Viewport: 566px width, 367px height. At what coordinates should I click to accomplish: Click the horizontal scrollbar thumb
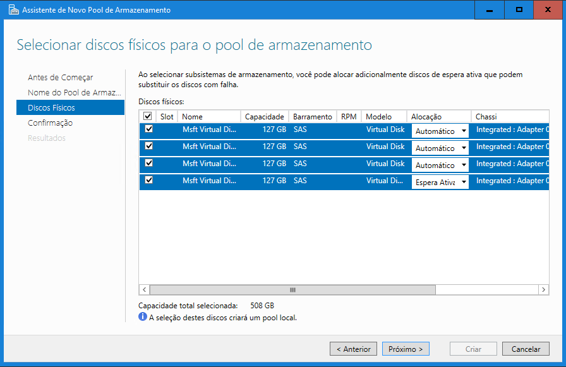(x=292, y=289)
